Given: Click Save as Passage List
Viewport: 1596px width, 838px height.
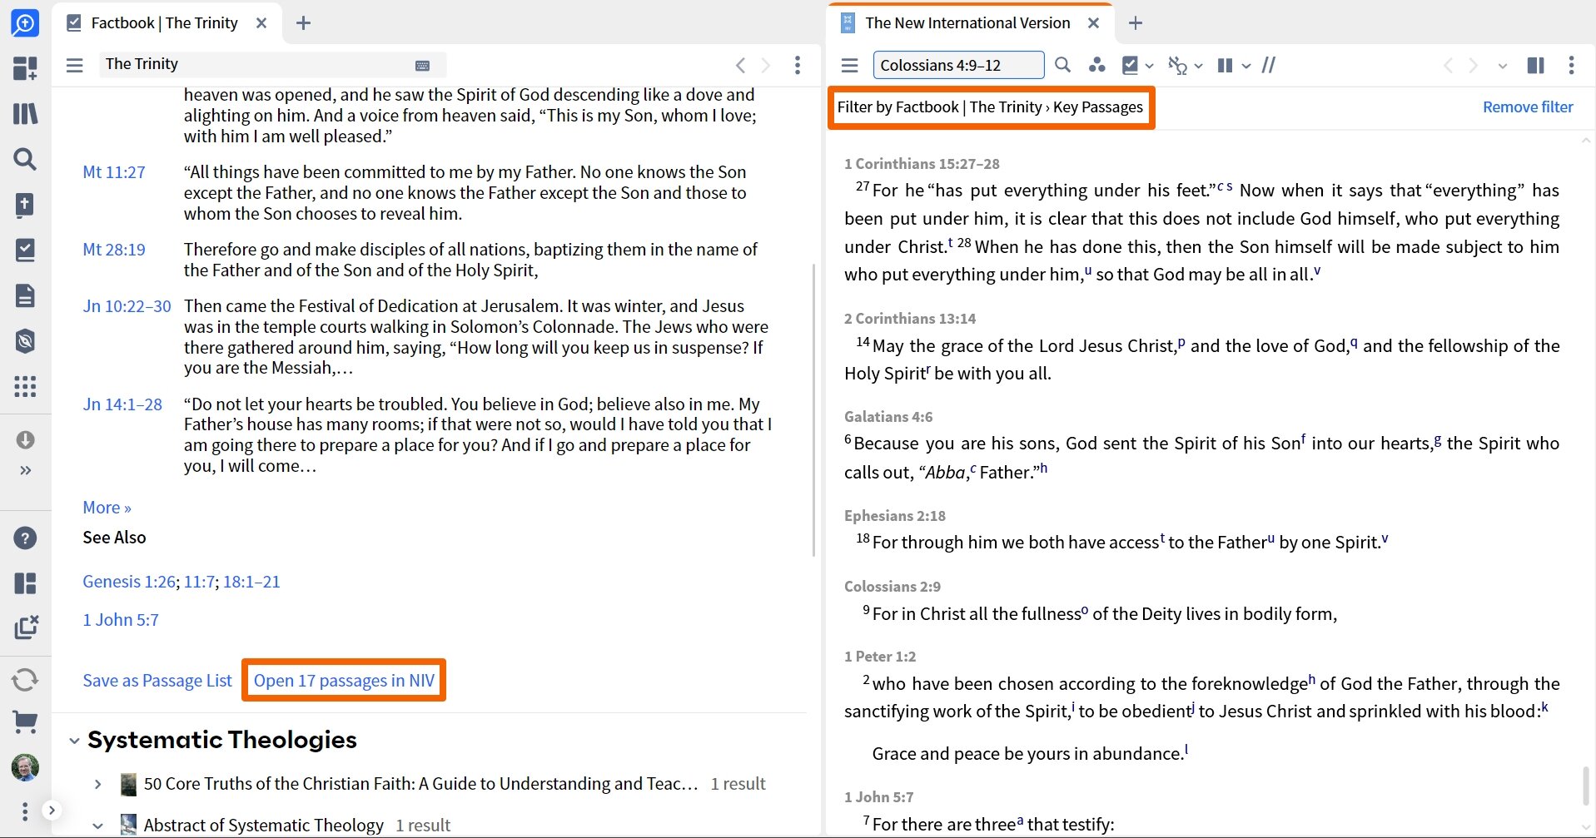Looking at the screenshot, I should (157, 681).
